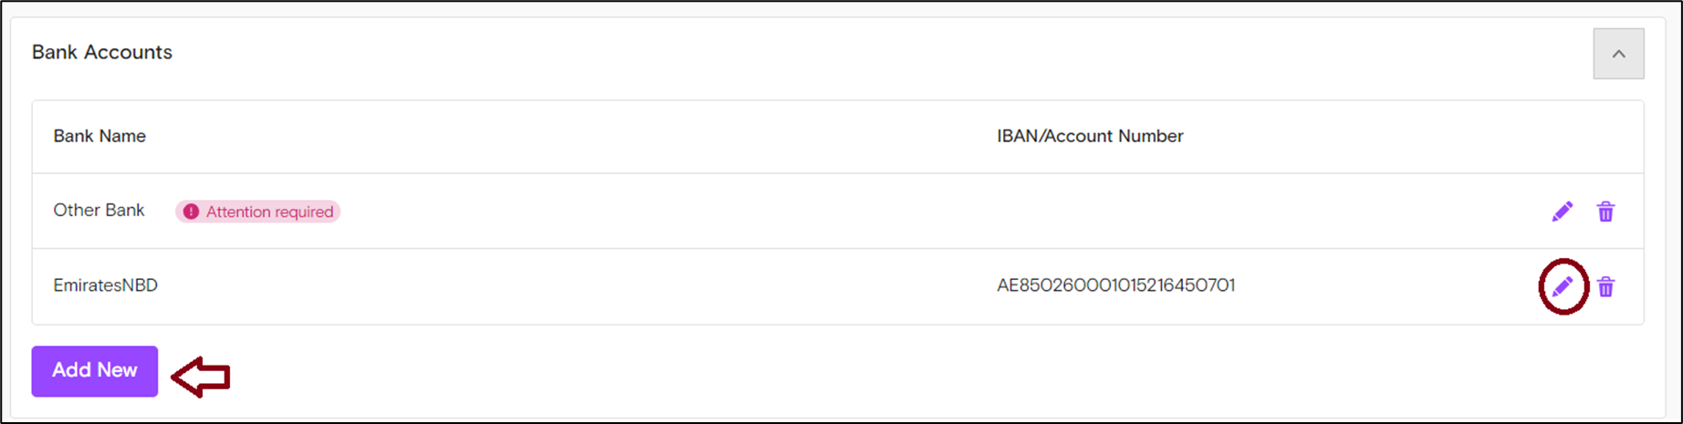Viewport: 1683px width, 424px height.
Task: Click the exclamation icon in Attention badge
Action: click(x=191, y=212)
